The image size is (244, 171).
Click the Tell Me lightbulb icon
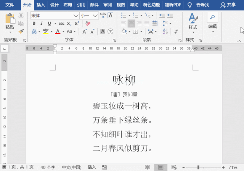(x=189, y=5)
